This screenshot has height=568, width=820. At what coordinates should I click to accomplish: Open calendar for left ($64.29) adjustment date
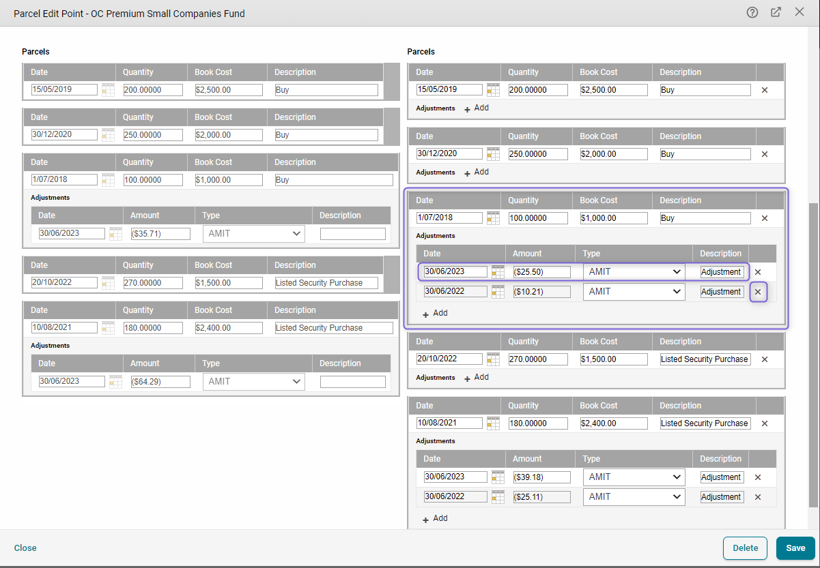115,382
